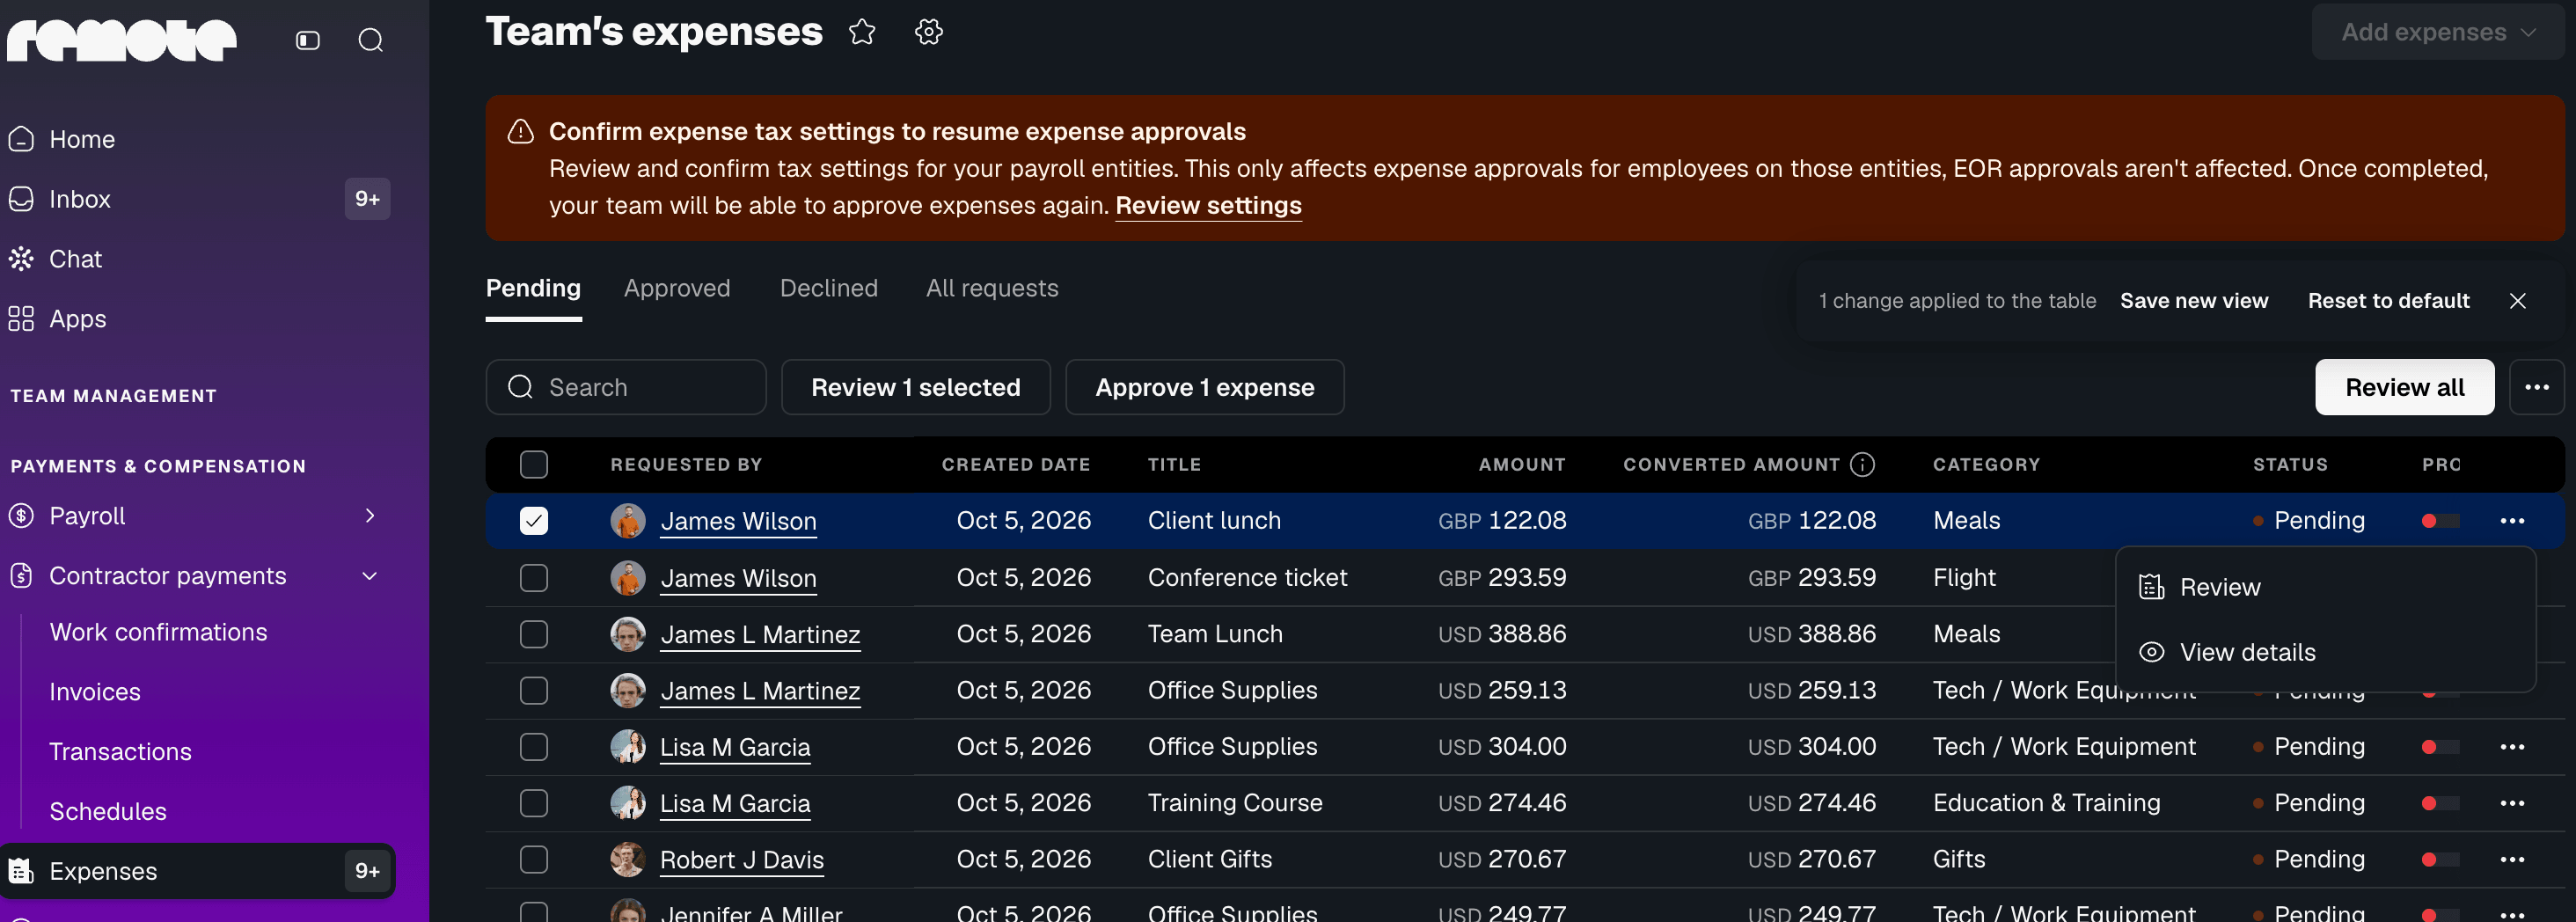Click the Review settings link
The image size is (2576, 922).
pos(1208,206)
